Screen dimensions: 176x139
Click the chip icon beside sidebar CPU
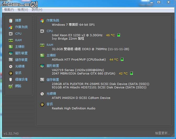click(x=11, y=34)
